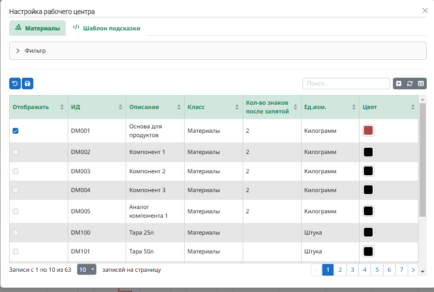This screenshot has width=434, height=292.
Task: Open the column visibility grid icon
Action: [x=421, y=83]
